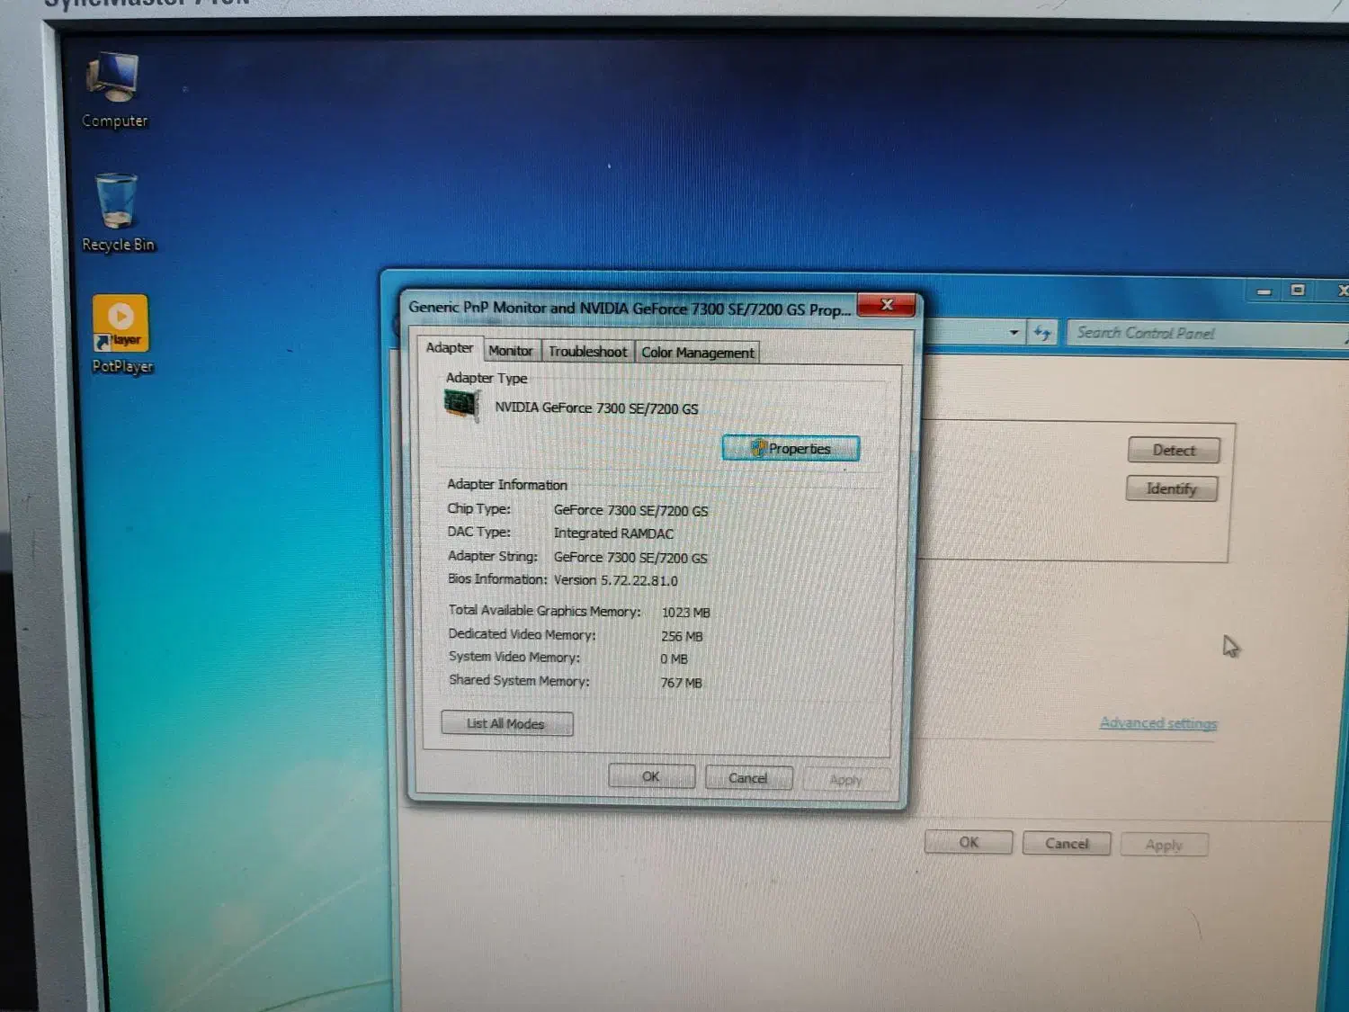Click Apply in the Screen Resolution window
This screenshot has height=1012, width=1349.
1164,845
